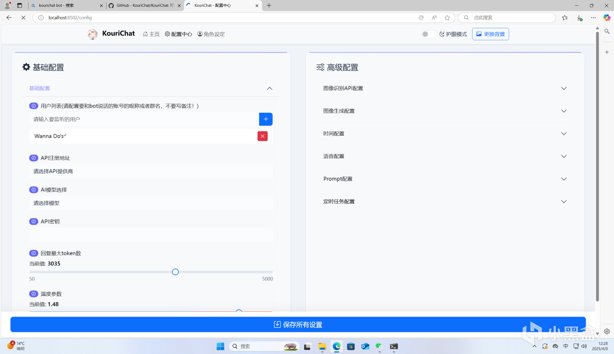Go to the 主页 nav item
Viewport: 614px width, 354px height.
151,34
